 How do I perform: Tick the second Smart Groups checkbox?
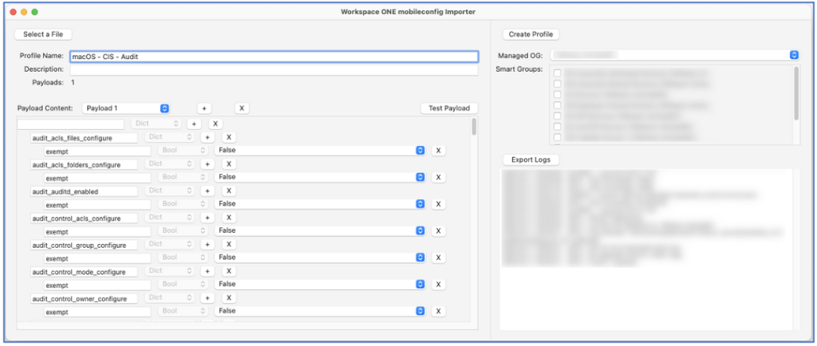[x=558, y=85]
